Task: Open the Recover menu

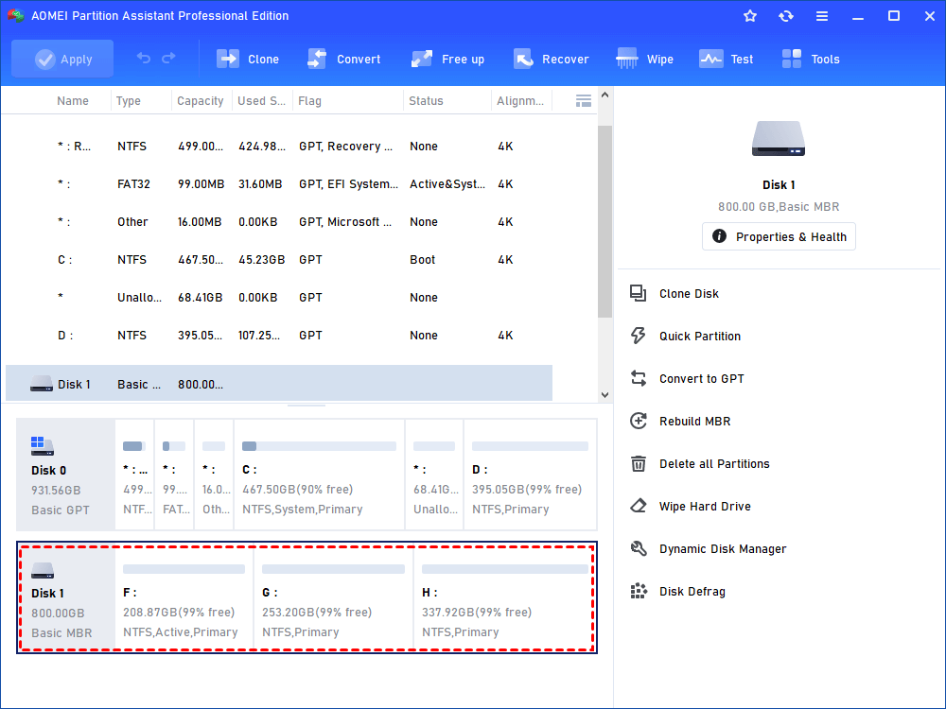Action: tap(551, 59)
